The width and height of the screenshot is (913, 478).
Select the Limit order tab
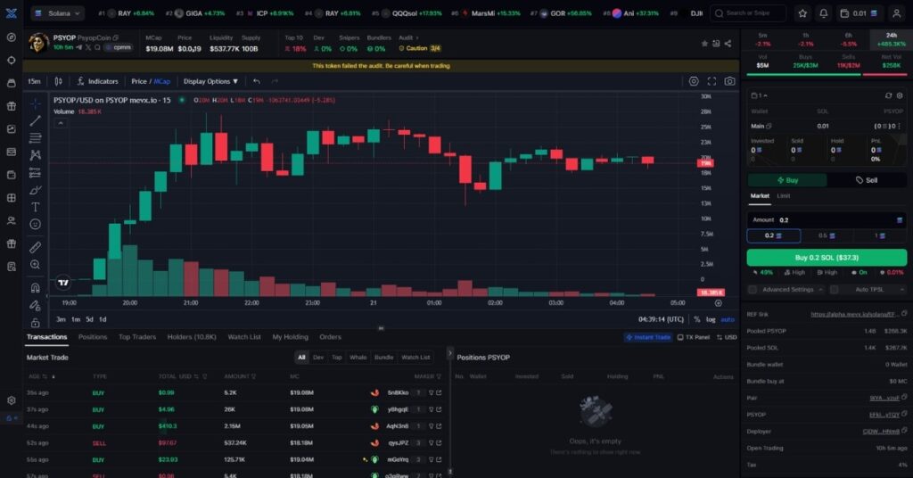tap(784, 196)
